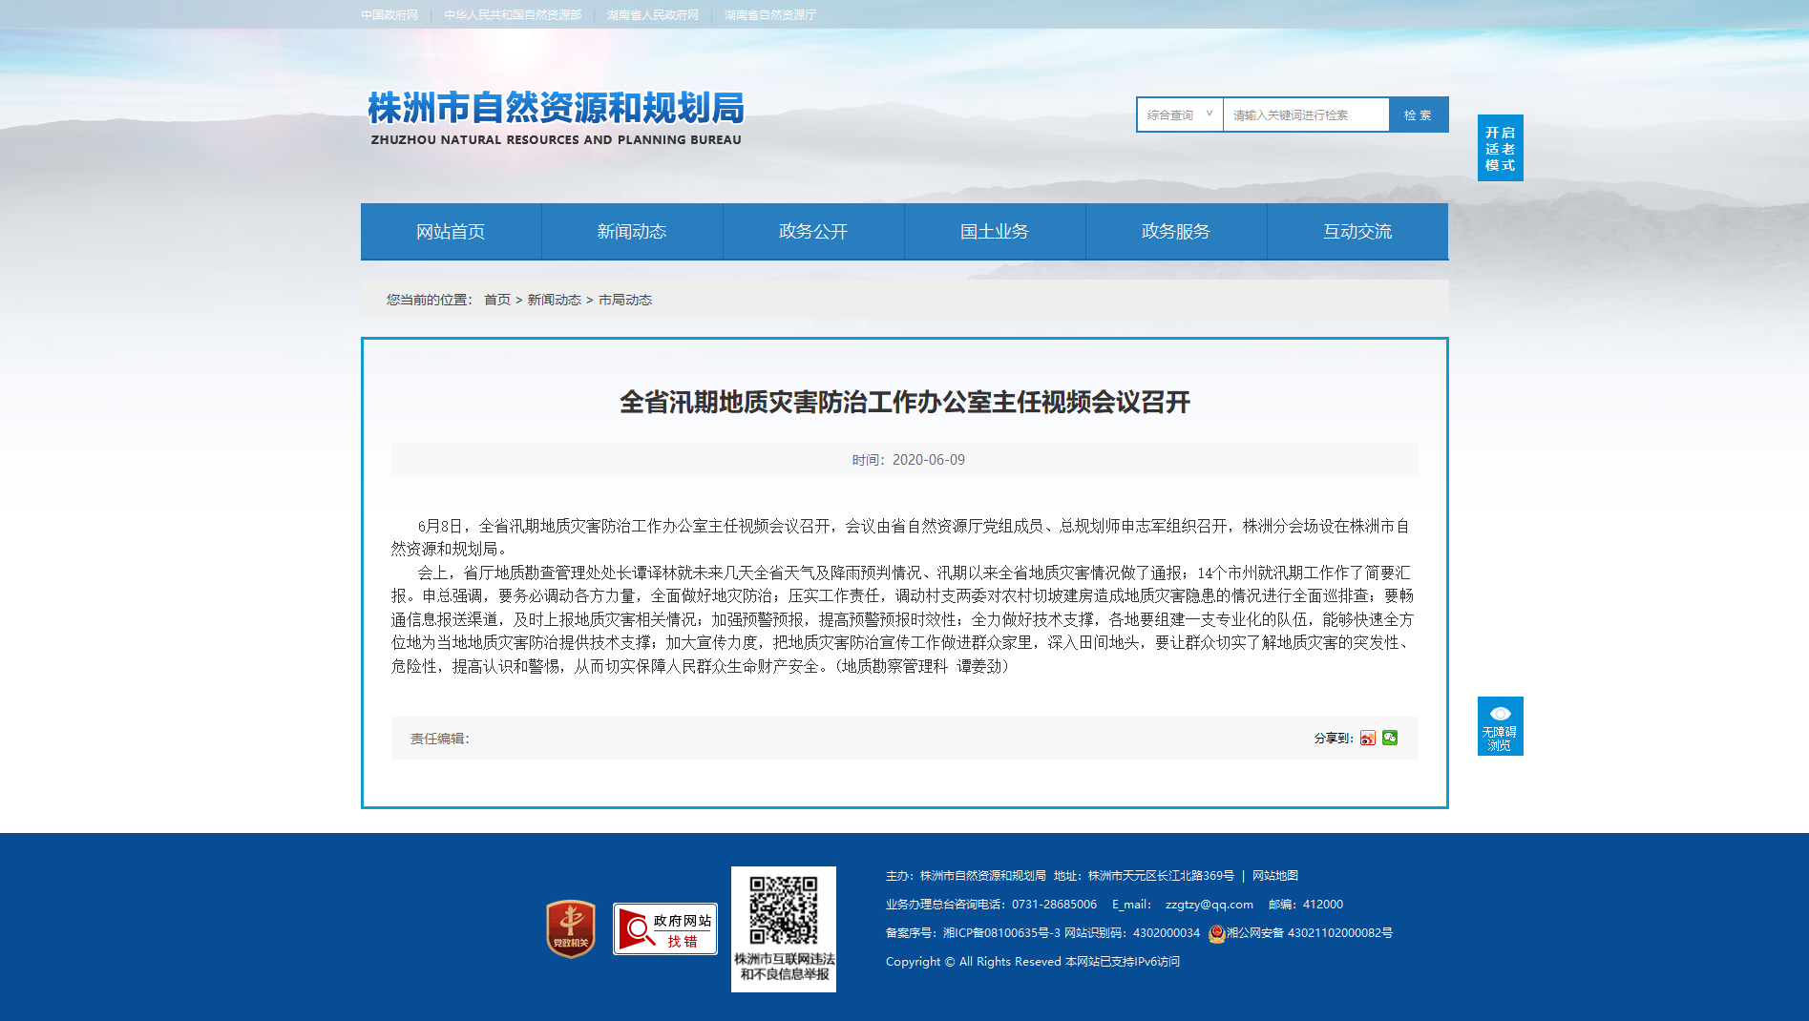Open the 无障碍浏览 eye icon
The image size is (1809, 1021).
tap(1501, 726)
